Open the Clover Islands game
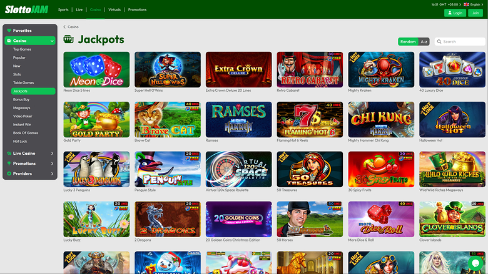488x274 pixels. (x=452, y=219)
